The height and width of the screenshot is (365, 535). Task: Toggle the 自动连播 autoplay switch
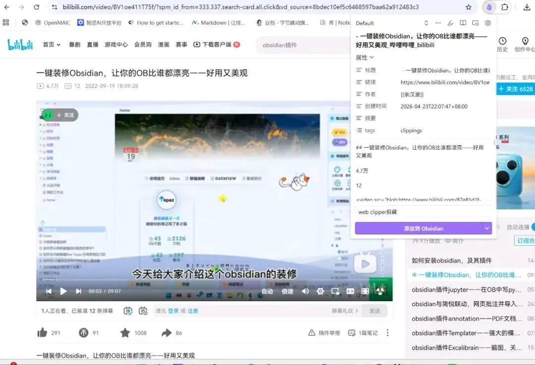533,227
